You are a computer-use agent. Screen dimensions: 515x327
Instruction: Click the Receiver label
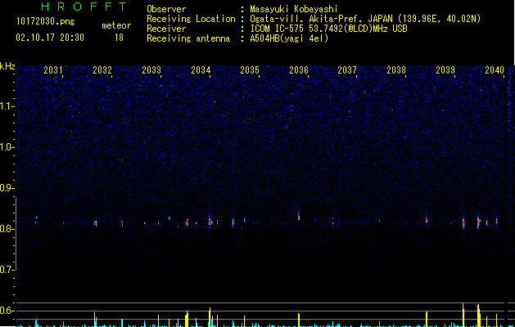tap(166, 29)
